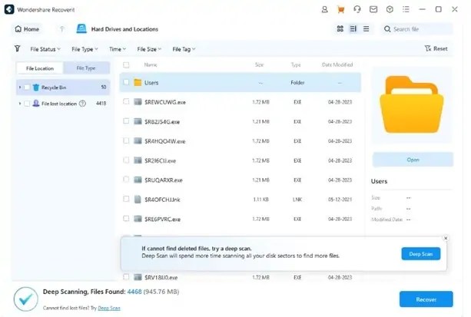Viewport: 471px width, 317px height.
Task: Check the Users folder checkbox
Action: pyautogui.click(x=126, y=82)
